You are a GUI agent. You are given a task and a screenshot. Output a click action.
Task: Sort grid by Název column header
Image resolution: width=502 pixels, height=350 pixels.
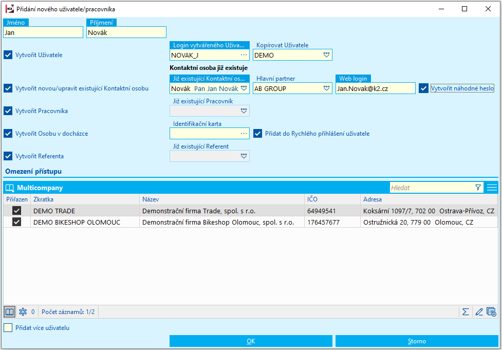(222, 199)
